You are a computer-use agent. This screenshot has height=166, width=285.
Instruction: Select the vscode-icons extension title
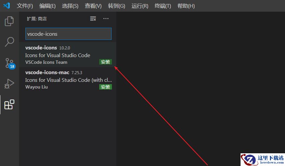point(41,47)
